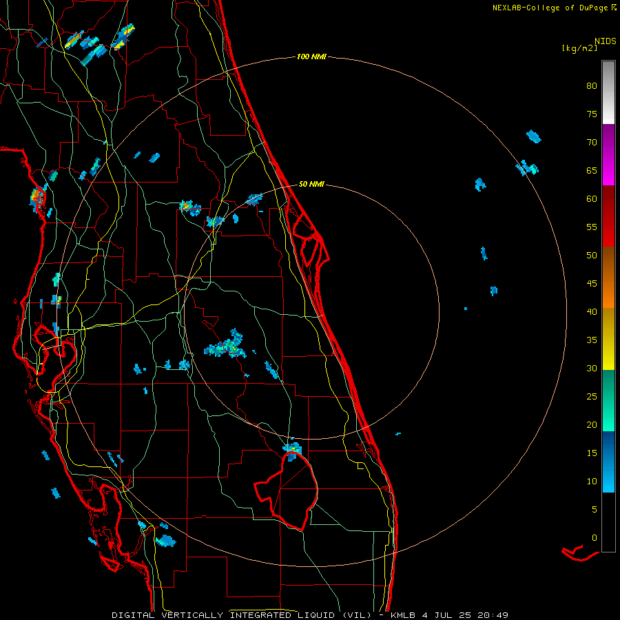Click the scale value 60
The image size is (620, 620).
(x=592, y=199)
